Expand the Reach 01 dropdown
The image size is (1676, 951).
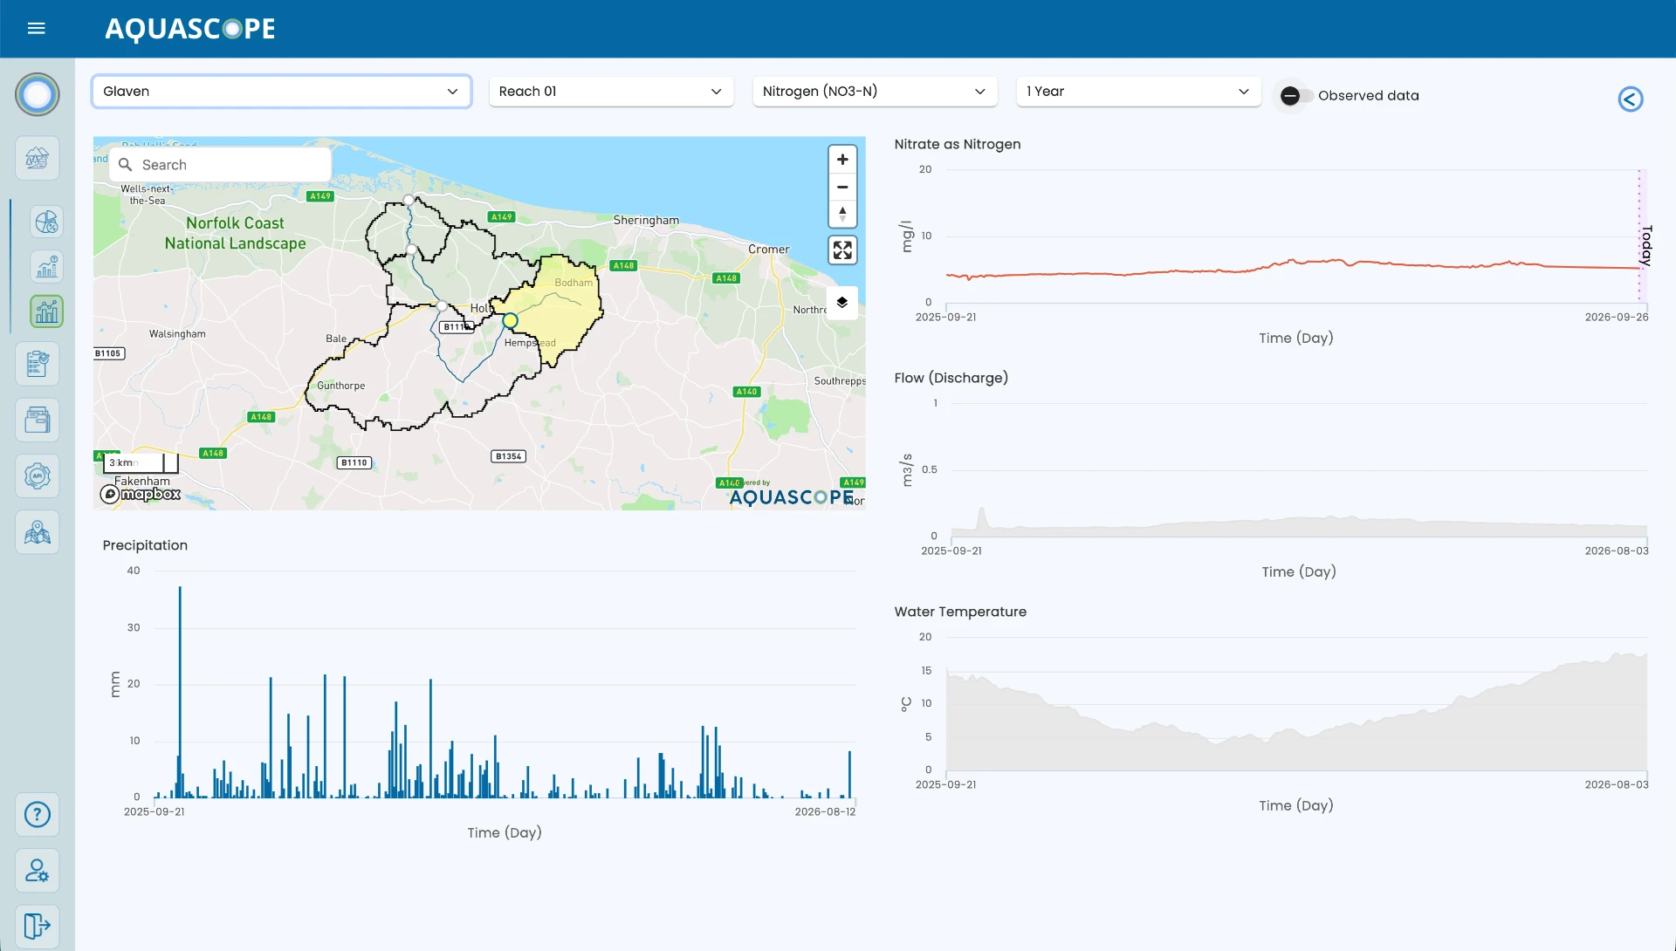point(611,91)
